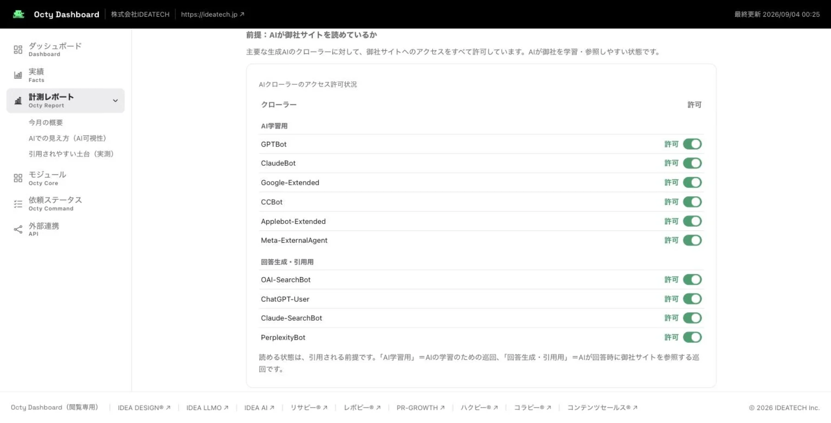Open リサピー® footer link

309,408
